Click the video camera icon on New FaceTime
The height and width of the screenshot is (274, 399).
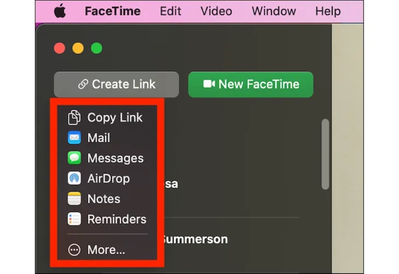point(209,84)
